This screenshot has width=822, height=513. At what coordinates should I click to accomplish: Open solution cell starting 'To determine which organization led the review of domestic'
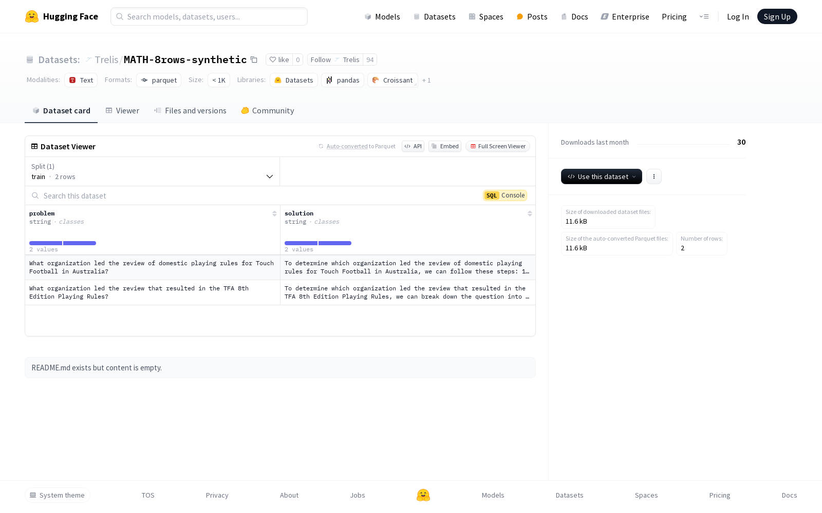click(408, 267)
